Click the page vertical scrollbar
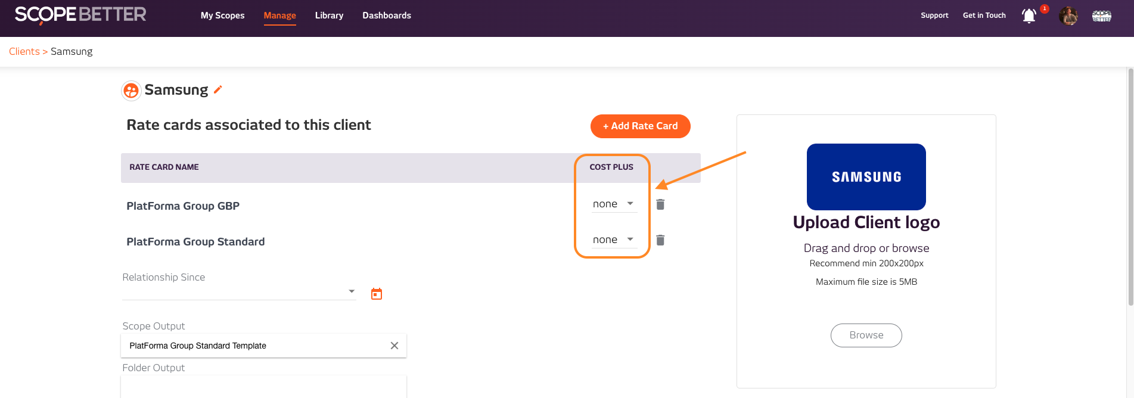 pos(1130,186)
